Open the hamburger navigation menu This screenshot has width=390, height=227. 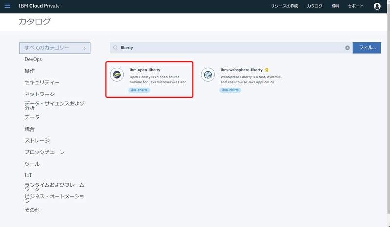click(x=7, y=6)
